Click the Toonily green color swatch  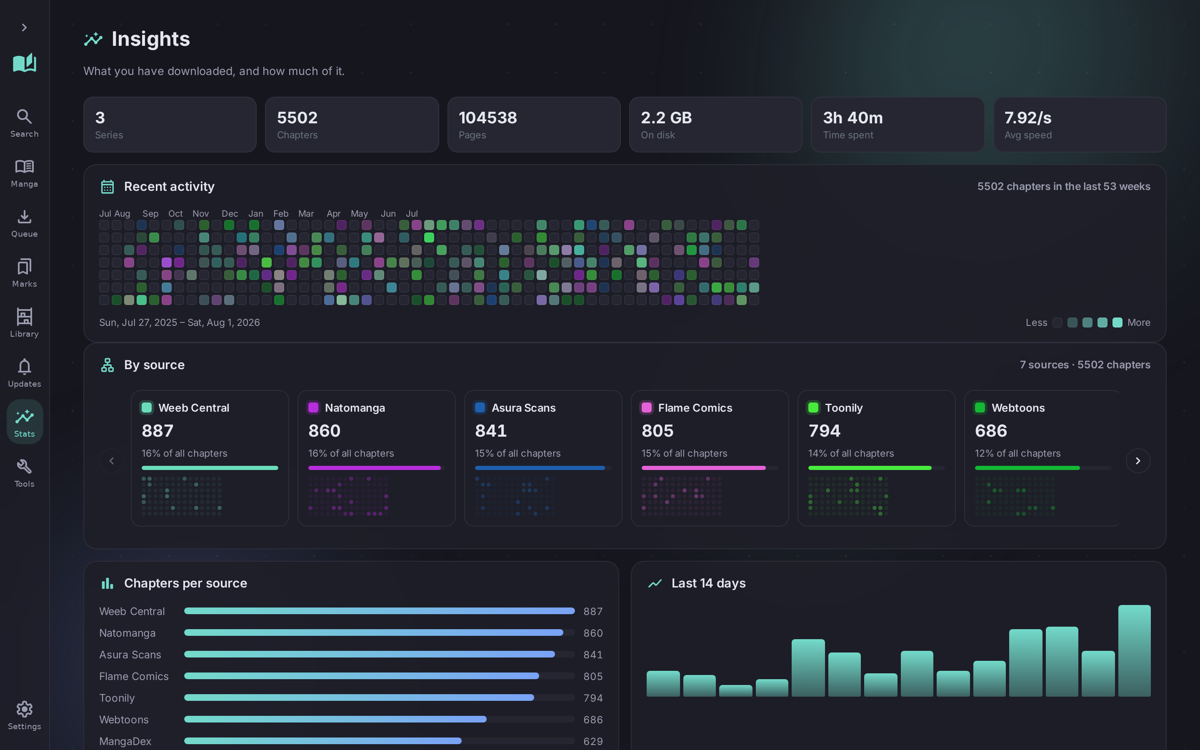click(x=813, y=408)
